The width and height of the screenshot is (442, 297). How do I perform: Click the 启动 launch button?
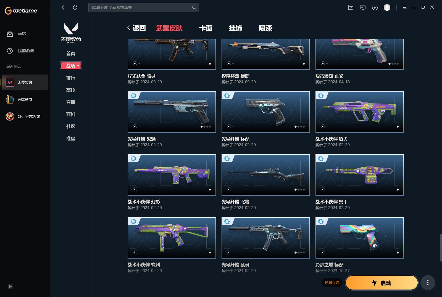[x=382, y=283]
